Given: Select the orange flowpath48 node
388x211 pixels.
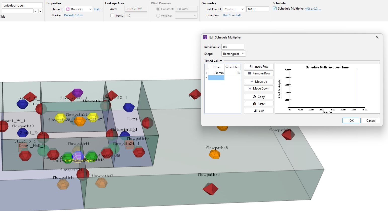Looking at the screenshot, I should point(214,154).
